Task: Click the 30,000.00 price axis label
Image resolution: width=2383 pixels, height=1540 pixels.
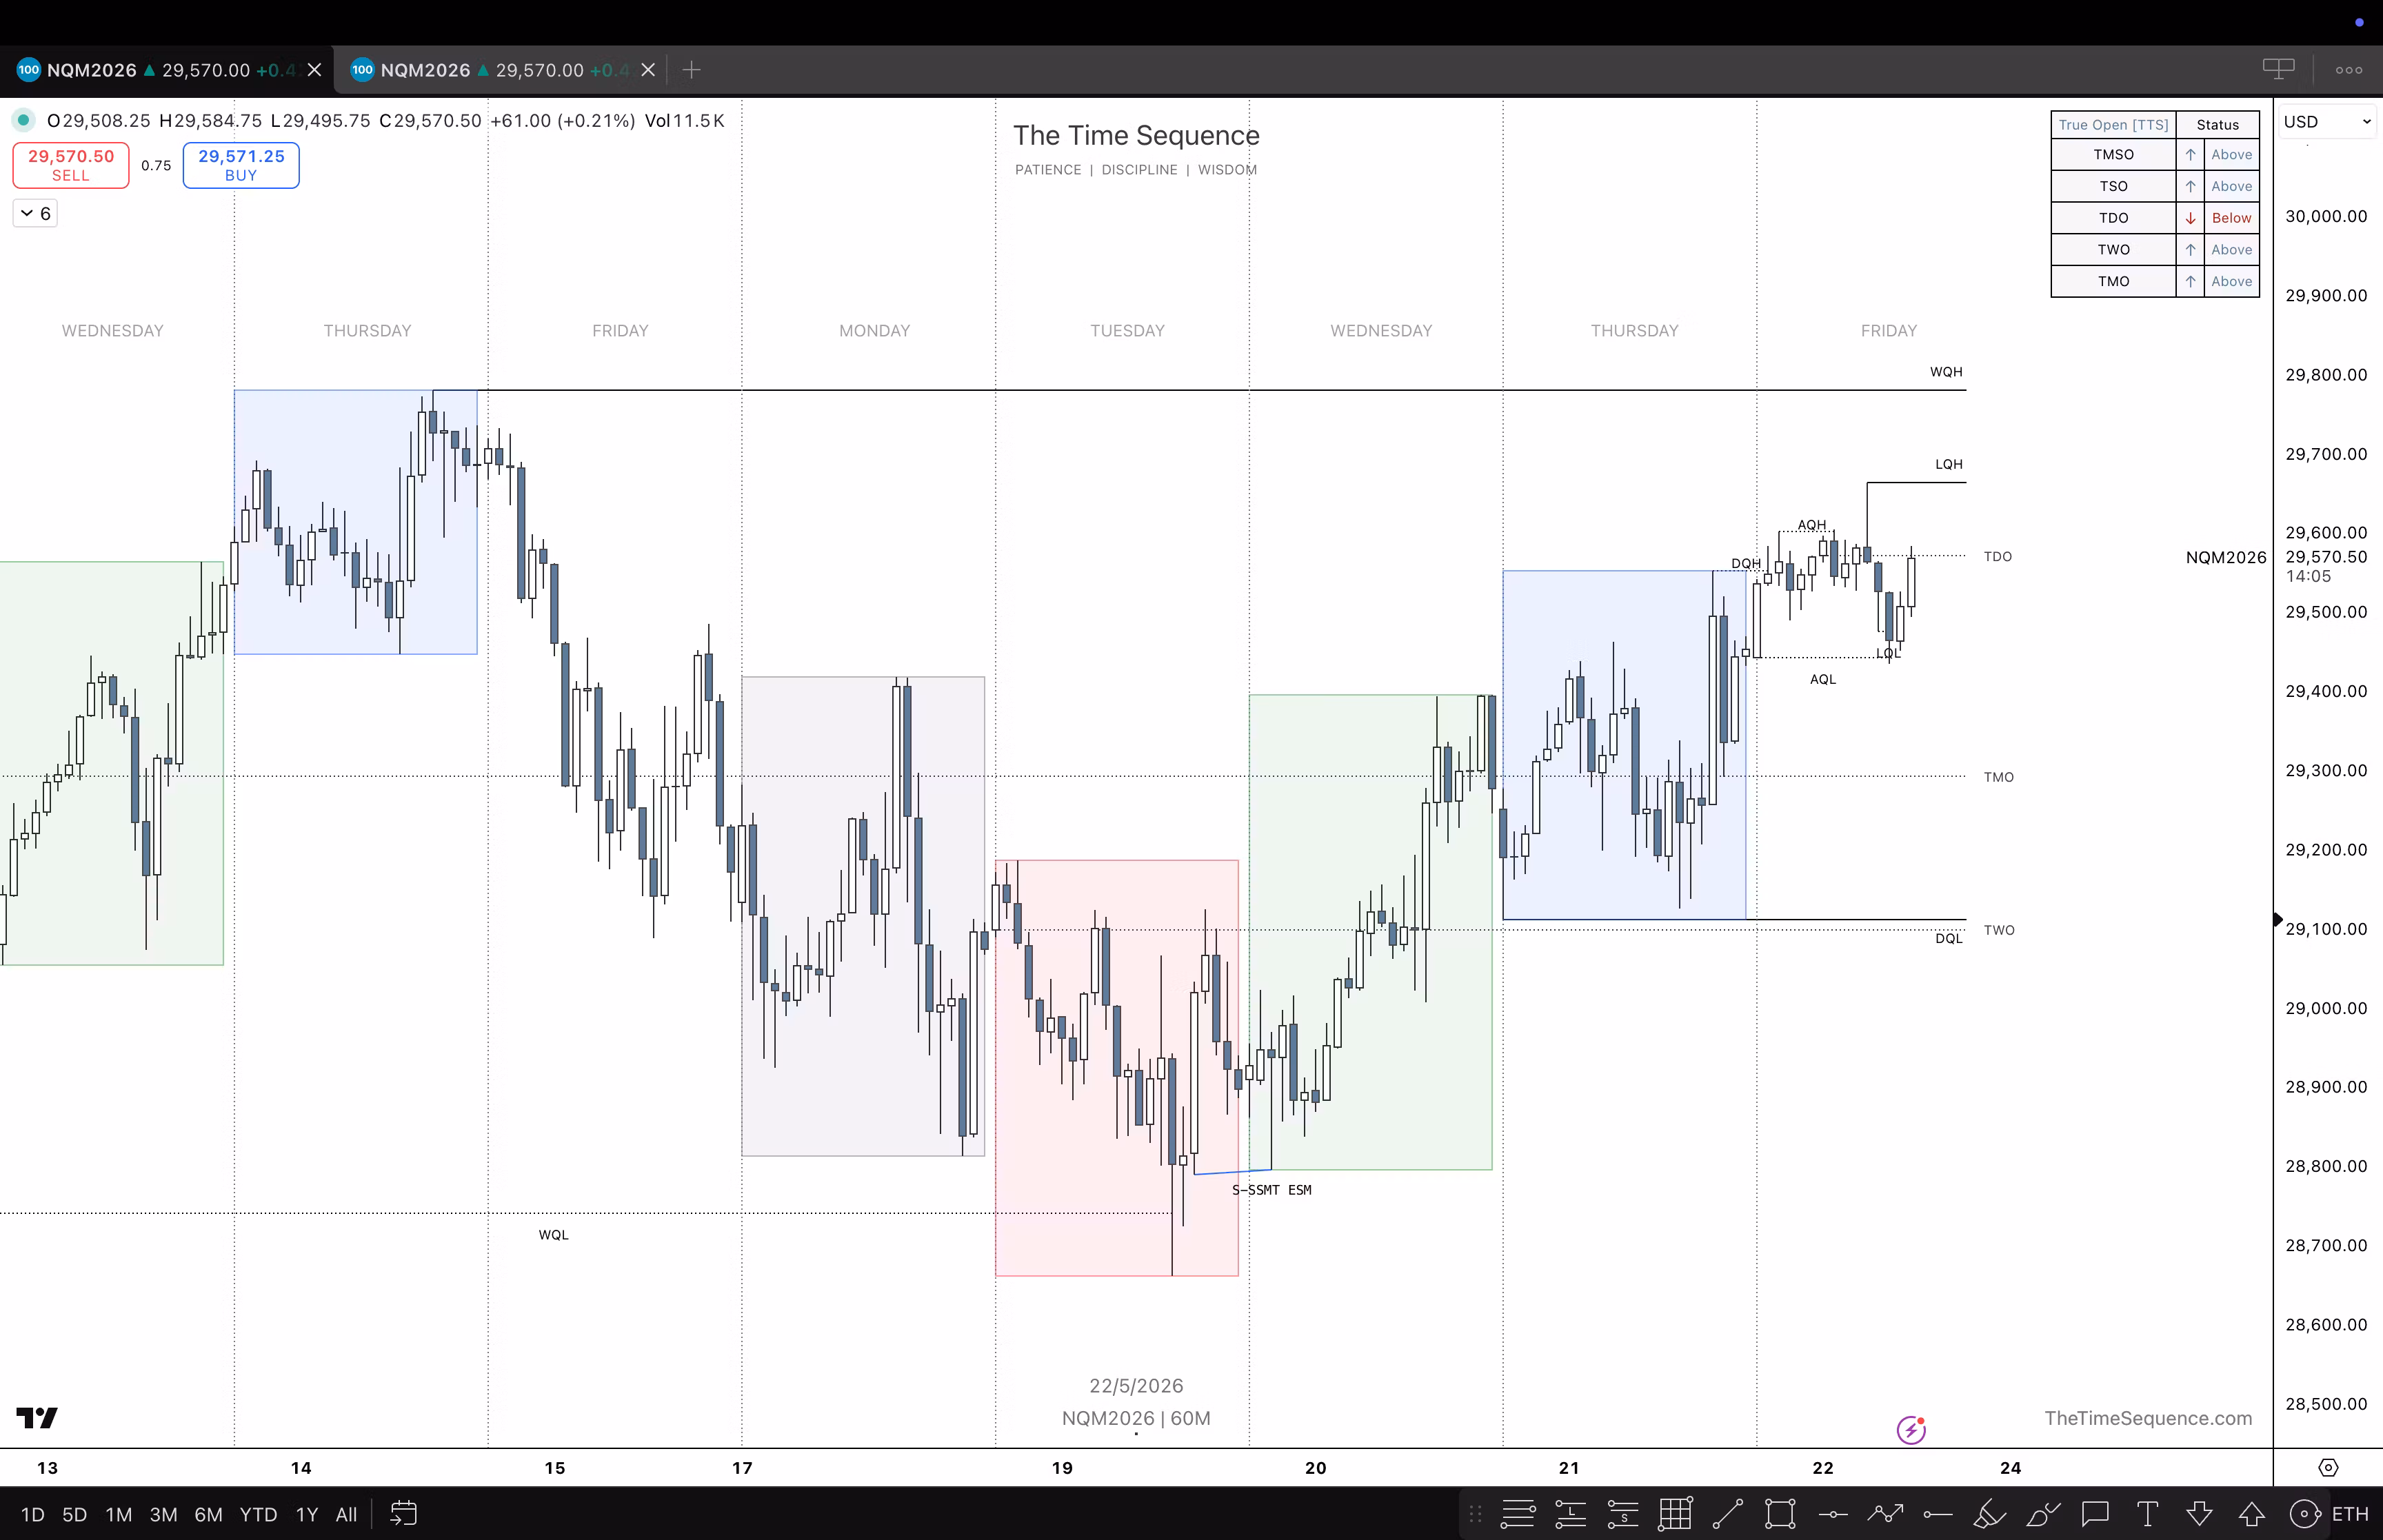Action: point(2326,216)
